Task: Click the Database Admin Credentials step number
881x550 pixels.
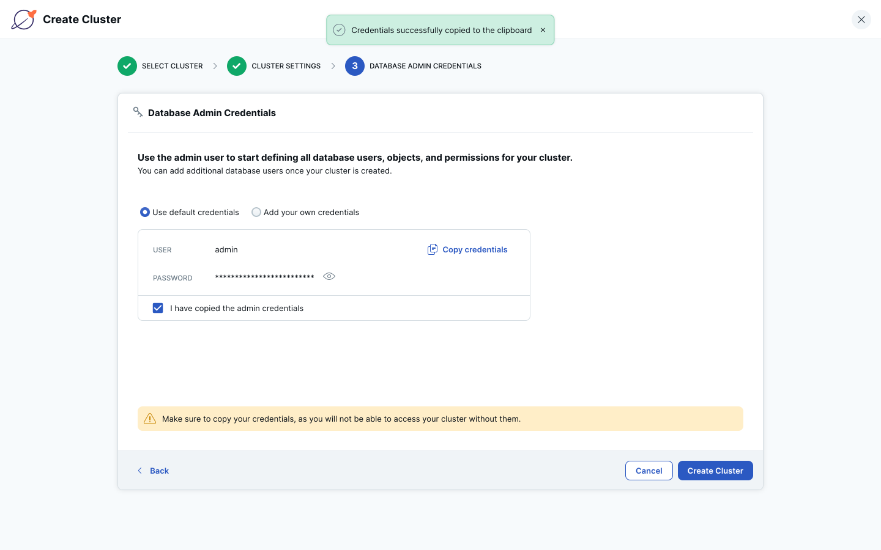Action: point(355,66)
